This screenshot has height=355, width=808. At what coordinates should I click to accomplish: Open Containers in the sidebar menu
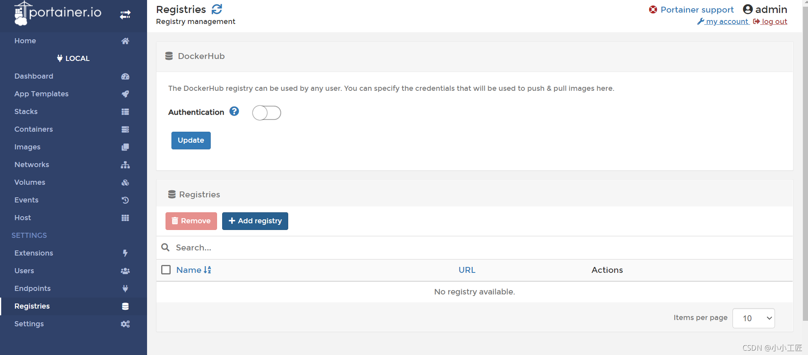click(x=34, y=129)
